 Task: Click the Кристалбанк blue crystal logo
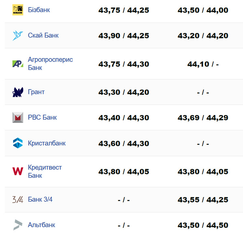pos(18,143)
